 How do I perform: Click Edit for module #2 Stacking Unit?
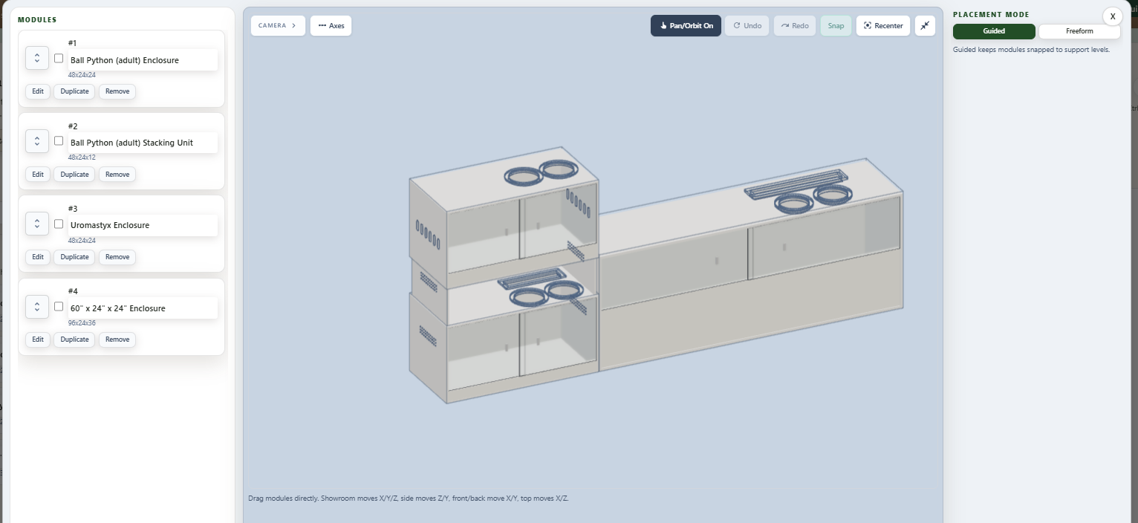pyautogui.click(x=38, y=175)
